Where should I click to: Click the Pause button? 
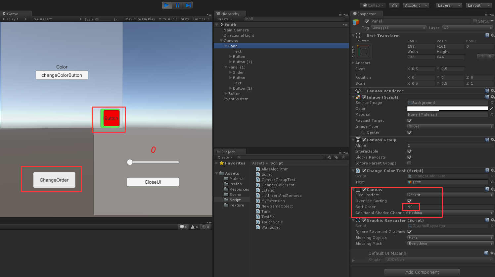click(x=177, y=5)
